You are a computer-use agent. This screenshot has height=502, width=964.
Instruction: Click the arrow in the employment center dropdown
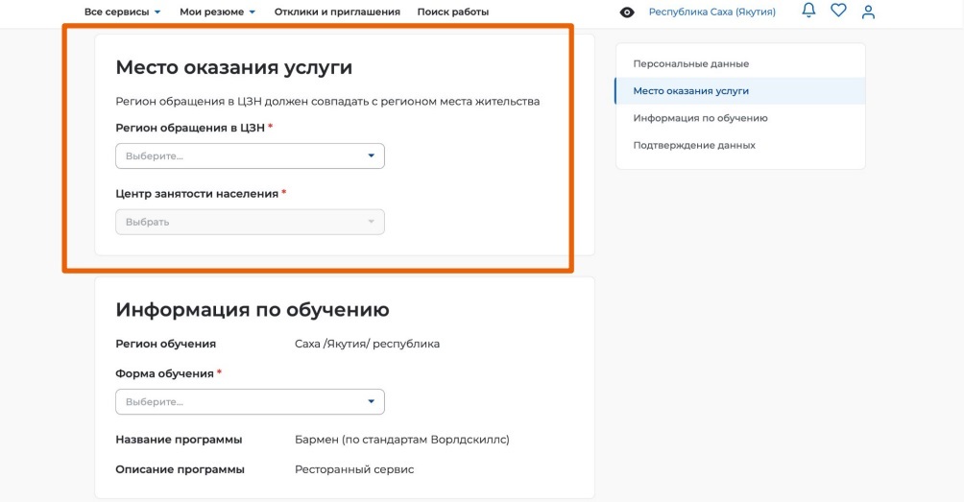[372, 222]
